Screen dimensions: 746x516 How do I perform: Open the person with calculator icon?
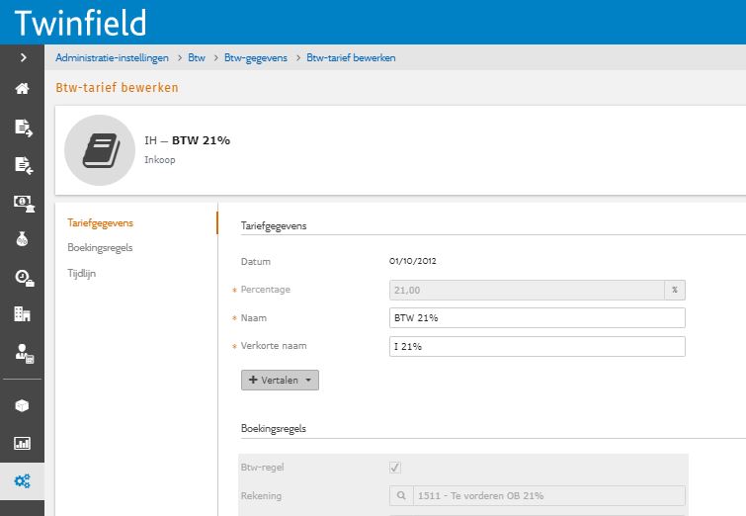pyautogui.click(x=22, y=352)
